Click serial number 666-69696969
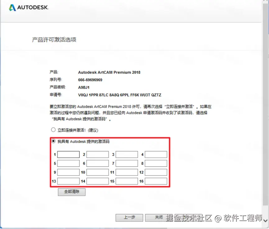269x229 pixels. [90, 80]
